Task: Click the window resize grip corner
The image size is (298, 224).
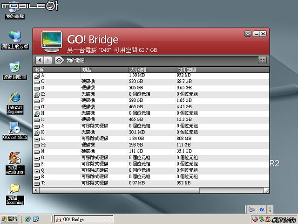Action: point(266,190)
